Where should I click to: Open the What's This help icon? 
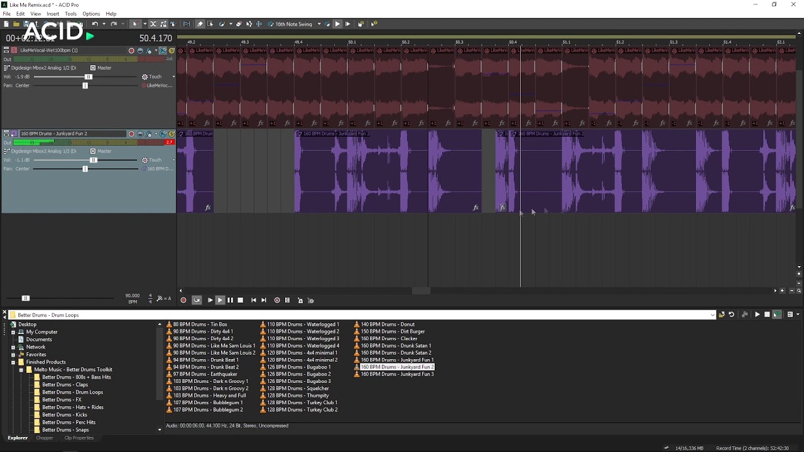(374, 24)
